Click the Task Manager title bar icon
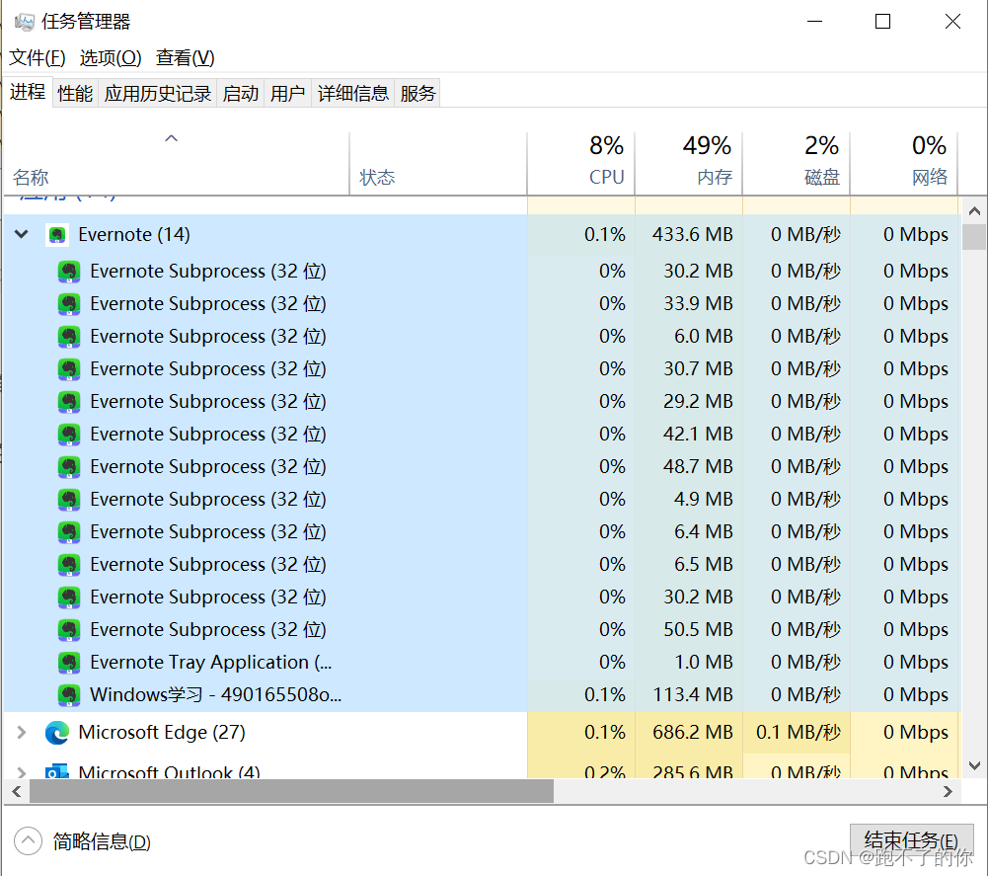The height and width of the screenshot is (876, 988). (24, 22)
